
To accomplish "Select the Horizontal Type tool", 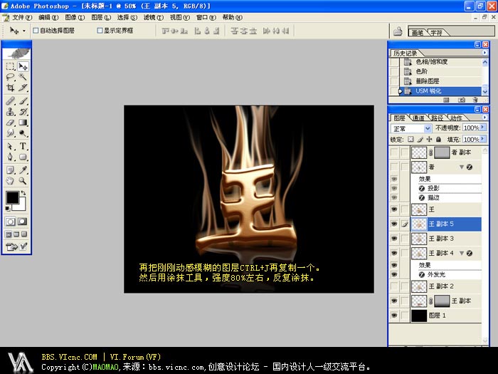I will click(23, 145).
